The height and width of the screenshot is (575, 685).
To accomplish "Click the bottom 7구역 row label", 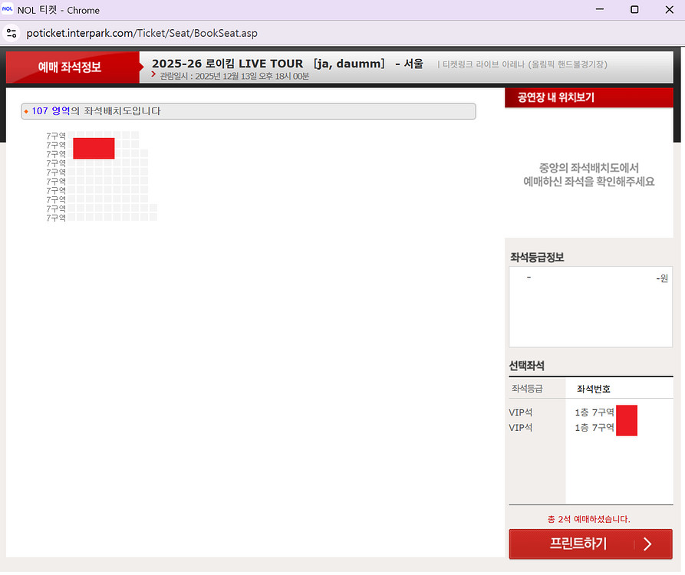I will pyautogui.click(x=56, y=219).
